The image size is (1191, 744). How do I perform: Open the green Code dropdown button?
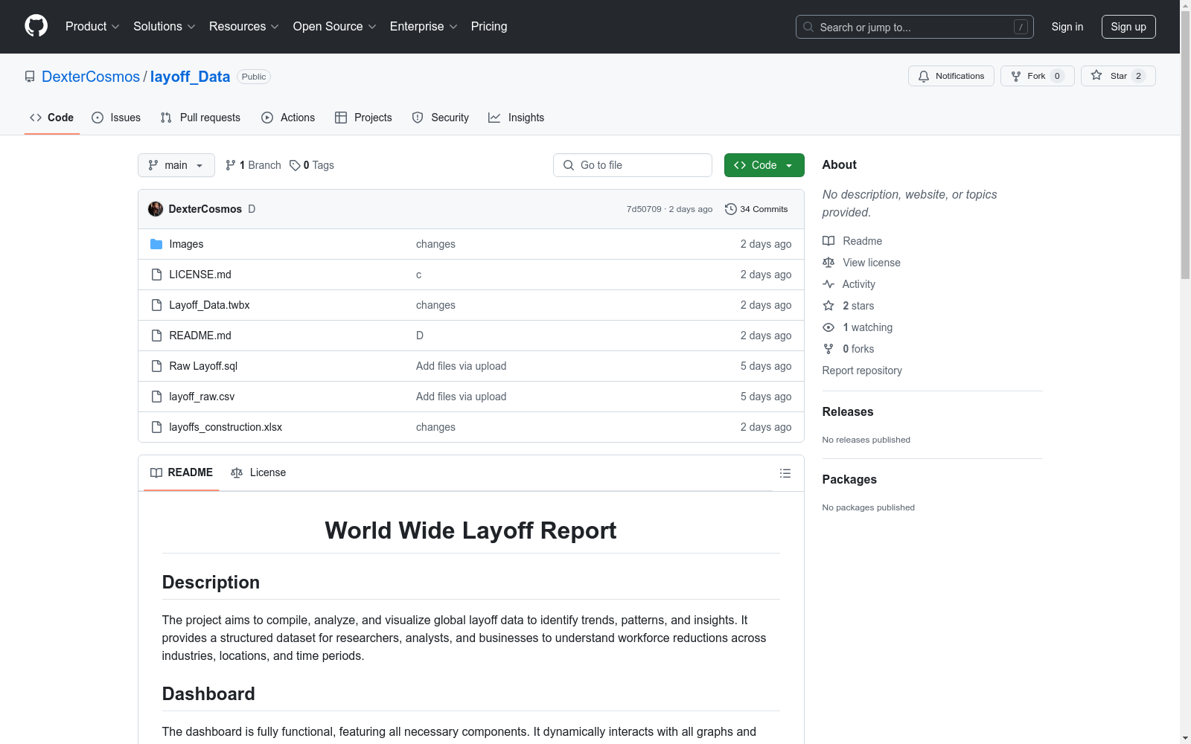tap(764, 165)
